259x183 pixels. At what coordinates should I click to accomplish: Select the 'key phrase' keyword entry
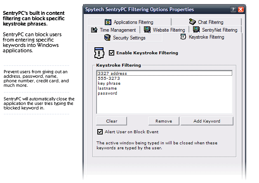pos(165,83)
